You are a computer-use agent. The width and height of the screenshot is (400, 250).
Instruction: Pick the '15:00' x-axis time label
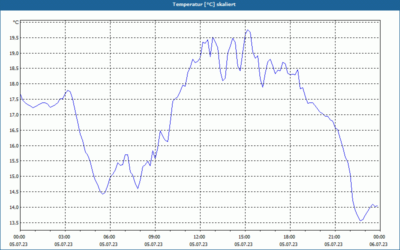tap(245, 237)
